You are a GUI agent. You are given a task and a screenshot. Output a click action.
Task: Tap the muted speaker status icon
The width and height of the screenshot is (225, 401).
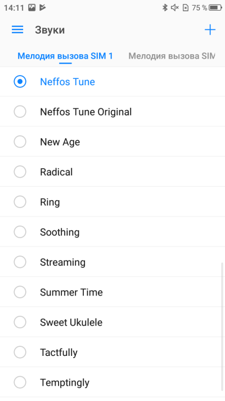point(175,8)
